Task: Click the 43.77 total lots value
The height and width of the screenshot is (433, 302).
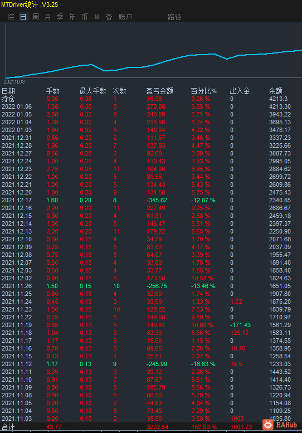Action: coord(54,427)
